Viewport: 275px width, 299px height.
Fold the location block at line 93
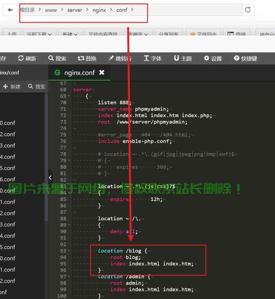[69, 251]
